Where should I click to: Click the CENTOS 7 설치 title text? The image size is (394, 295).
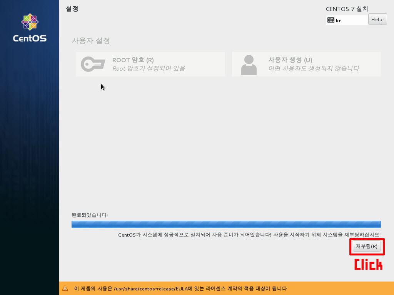tap(347, 9)
